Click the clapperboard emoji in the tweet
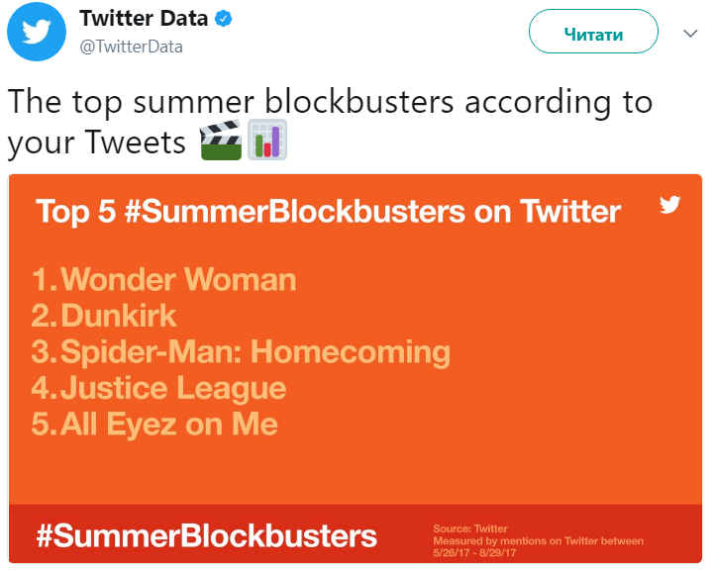Image resolution: width=714 pixels, height=571 pixels. click(x=221, y=141)
